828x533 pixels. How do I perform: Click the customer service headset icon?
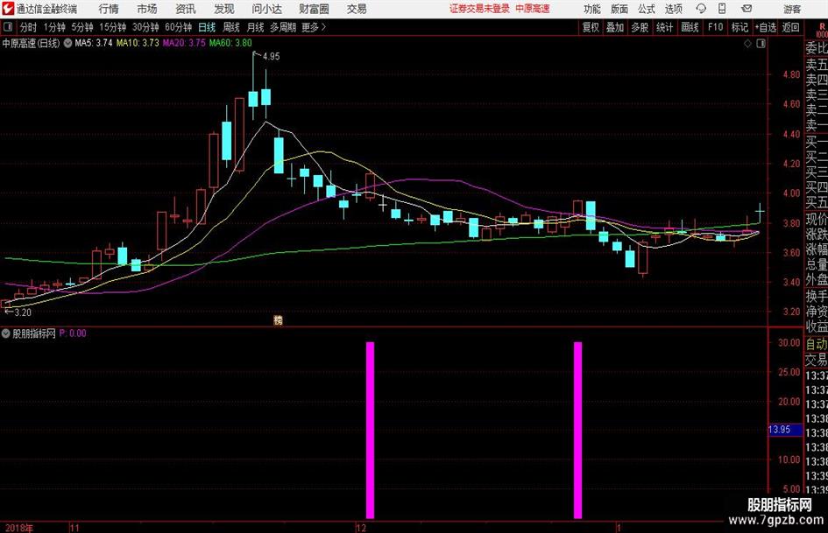tap(701, 9)
